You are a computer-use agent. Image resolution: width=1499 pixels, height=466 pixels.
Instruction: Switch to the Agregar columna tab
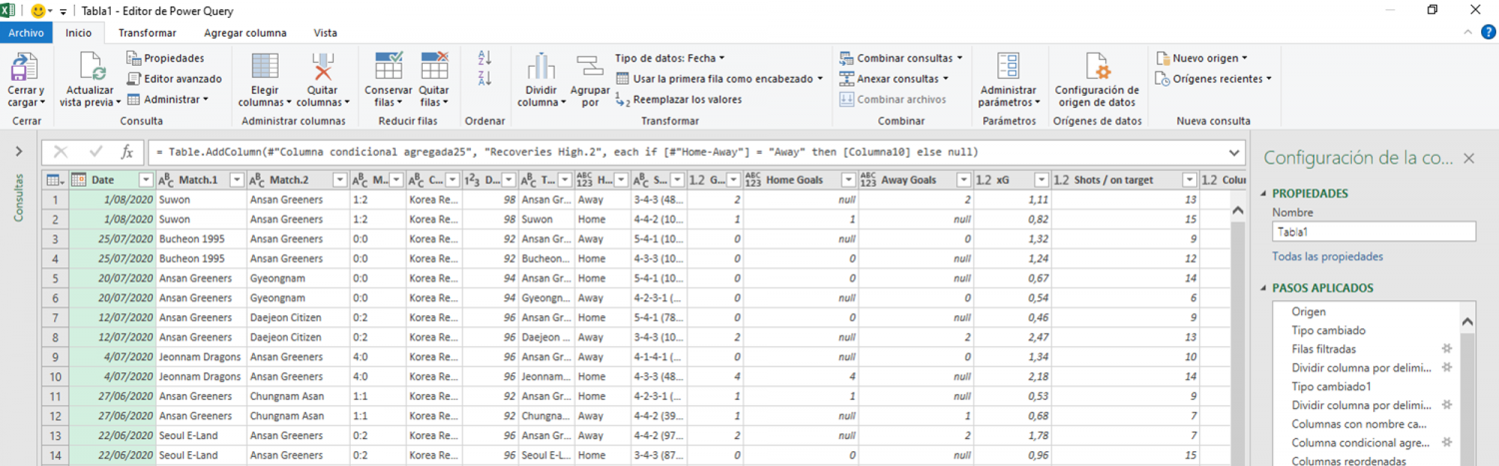pos(245,33)
